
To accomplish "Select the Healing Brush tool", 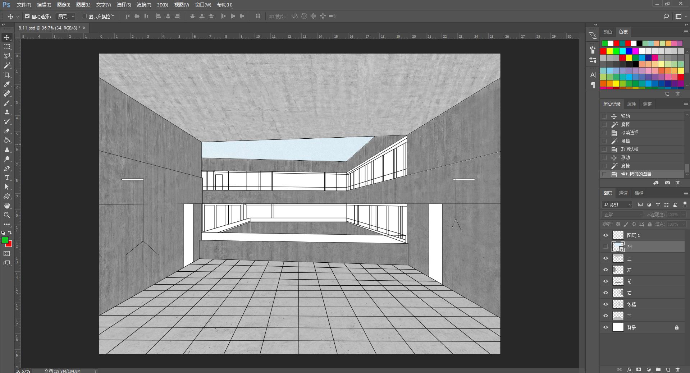I will click(x=7, y=93).
